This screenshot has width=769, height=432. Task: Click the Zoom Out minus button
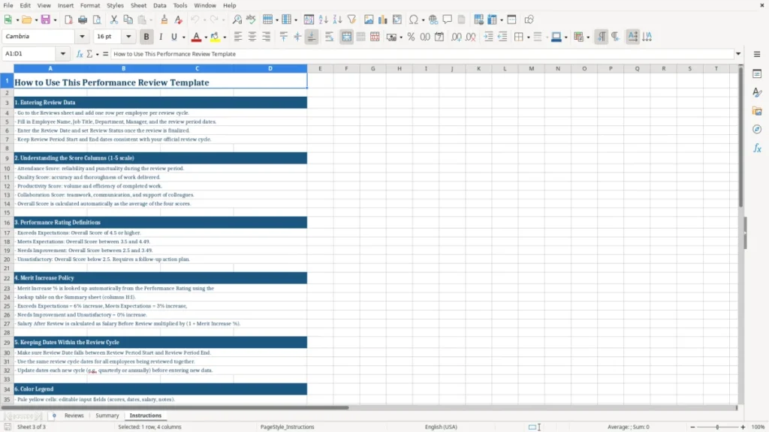(692, 427)
